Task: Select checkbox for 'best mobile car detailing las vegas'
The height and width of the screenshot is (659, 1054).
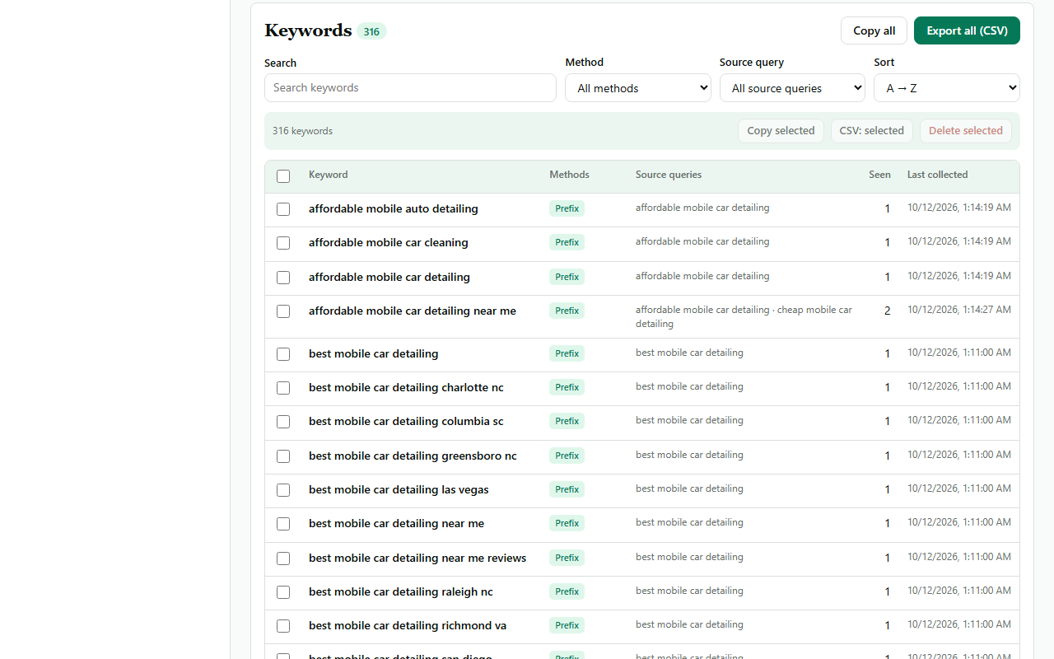Action: click(x=283, y=490)
